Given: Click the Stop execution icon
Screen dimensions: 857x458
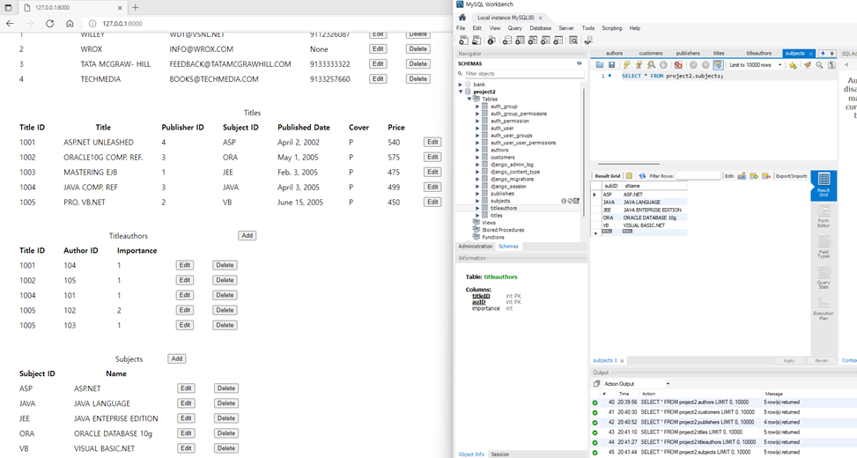Looking at the screenshot, I should pyautogui.click(x=663, y=64).
